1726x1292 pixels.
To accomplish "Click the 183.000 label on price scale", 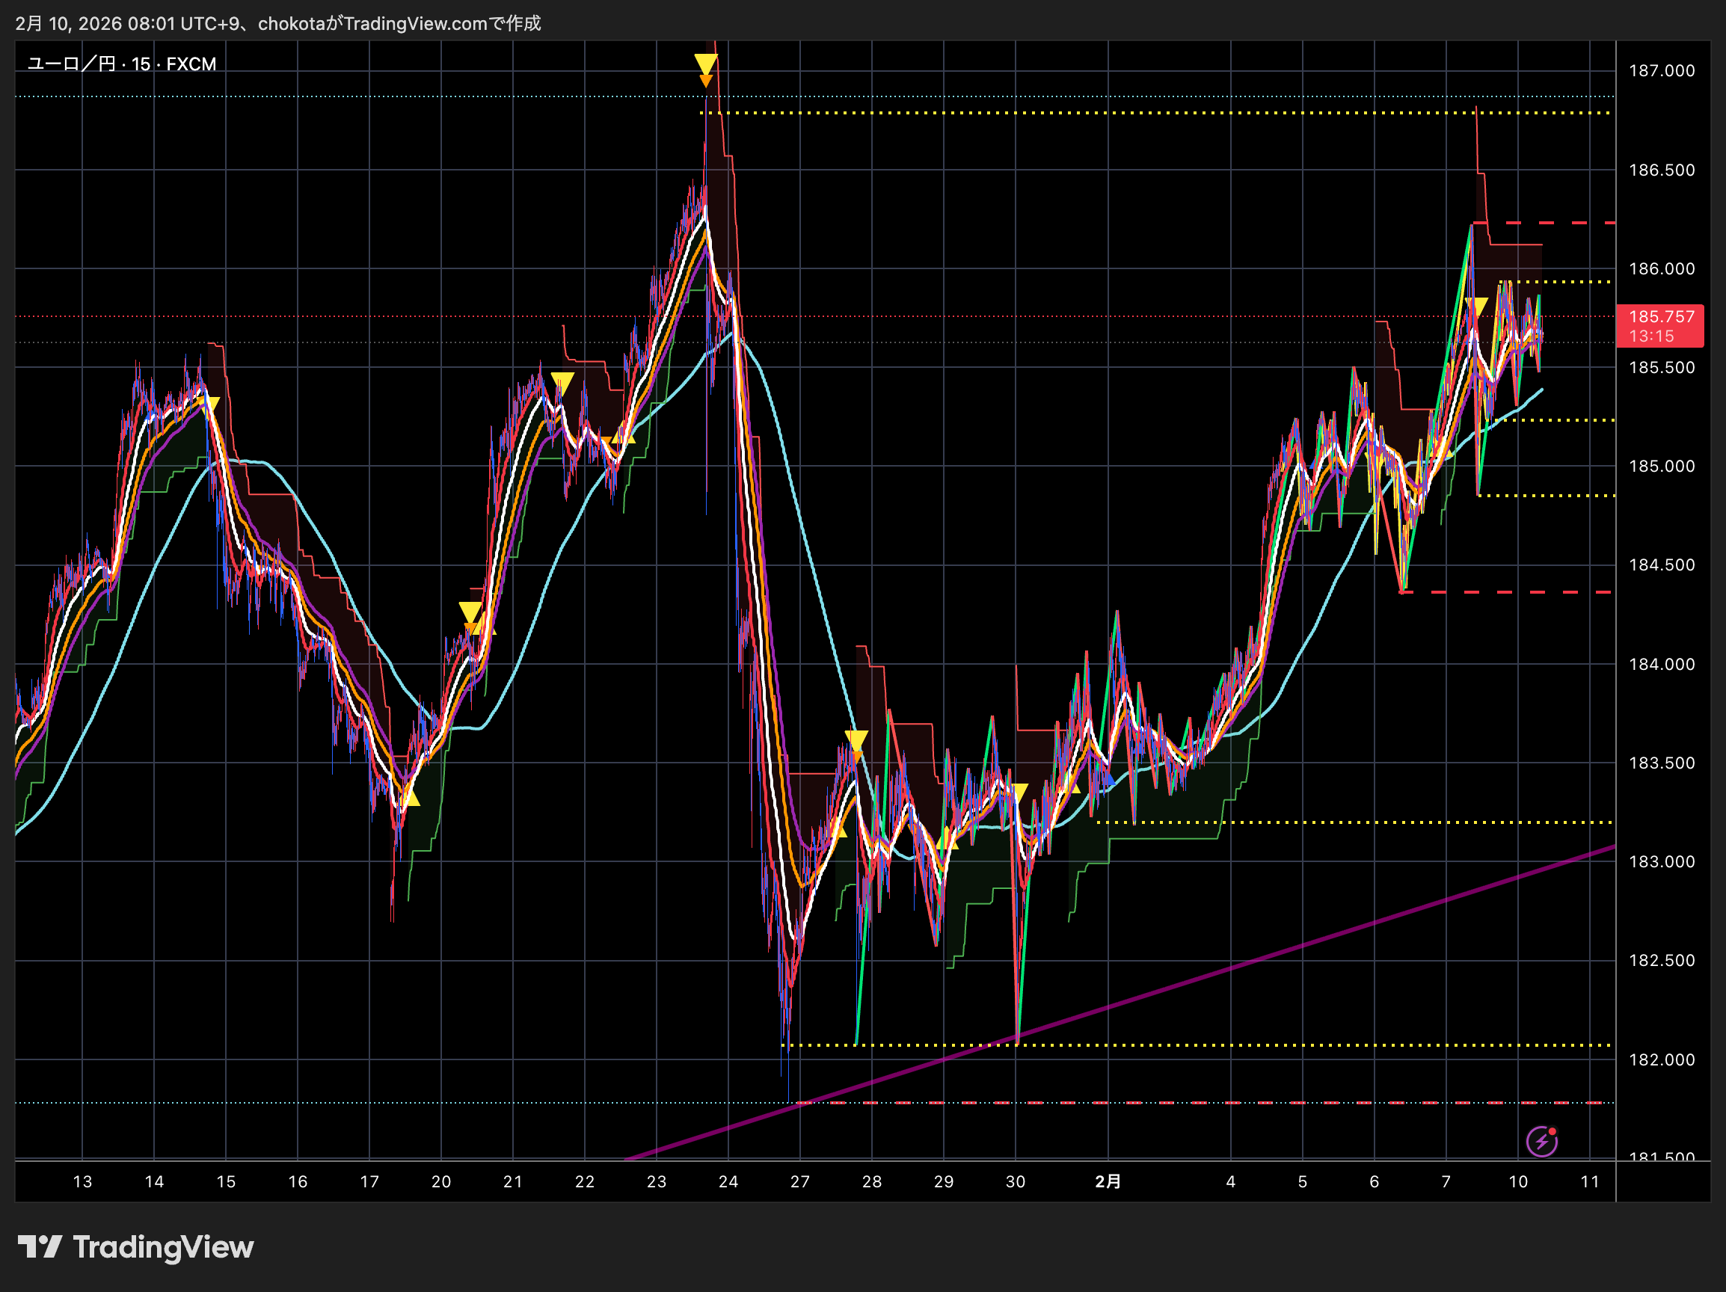I will pos(1661,861).
